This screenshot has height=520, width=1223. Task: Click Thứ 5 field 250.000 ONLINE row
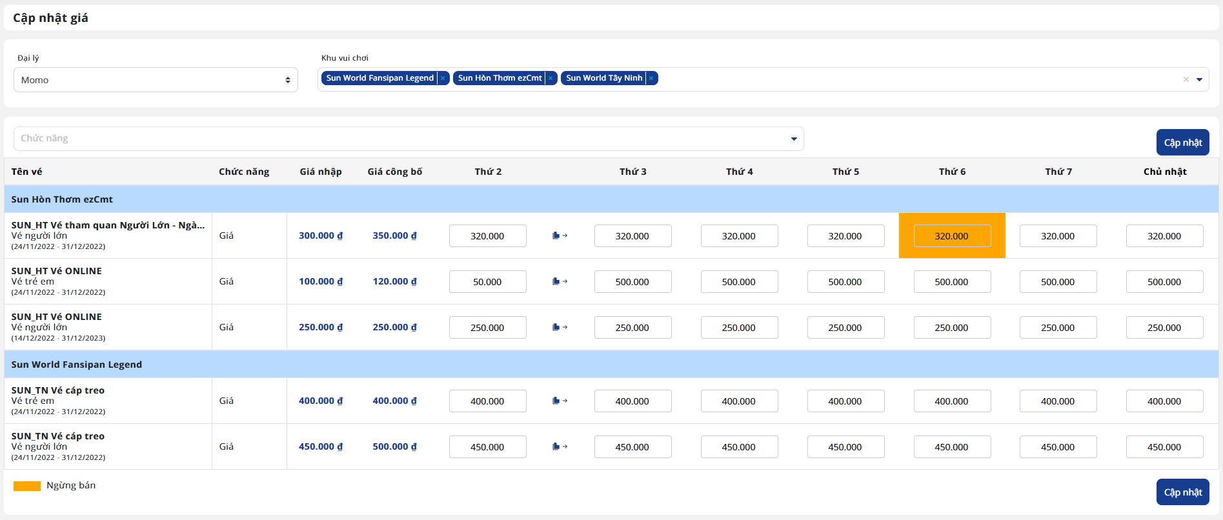pos(845,328)
